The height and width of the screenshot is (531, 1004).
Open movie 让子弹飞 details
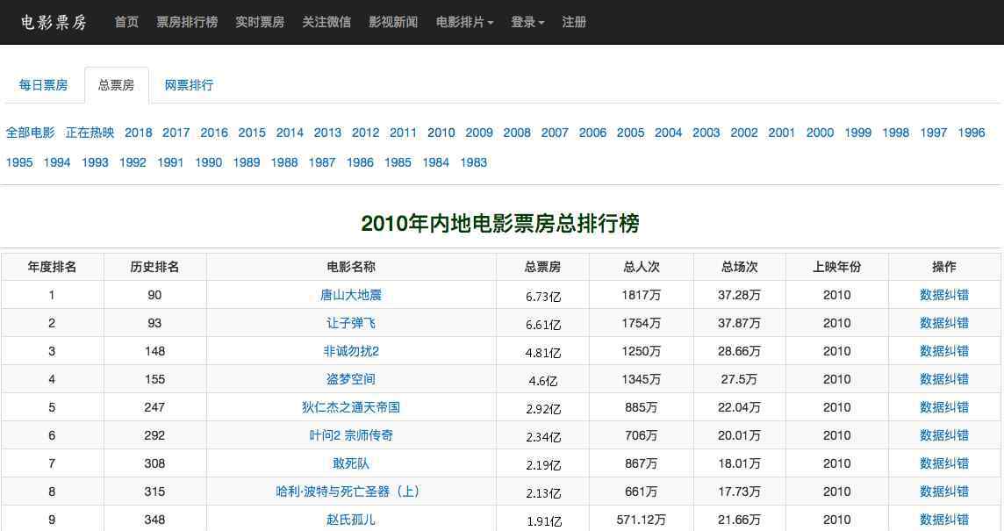pos(351,324)
